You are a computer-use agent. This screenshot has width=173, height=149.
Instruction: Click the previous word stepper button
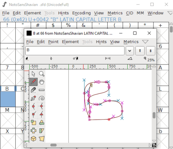point(140,51)
